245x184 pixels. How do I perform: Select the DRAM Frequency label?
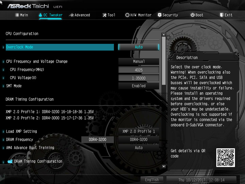pyautogui.click(x=19, y=140)
